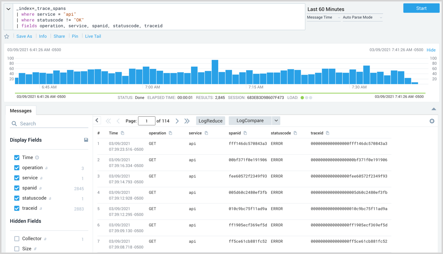Go to the next results page arrow
The width and height of the screenshot is (443, 254).
click(177, 121)
